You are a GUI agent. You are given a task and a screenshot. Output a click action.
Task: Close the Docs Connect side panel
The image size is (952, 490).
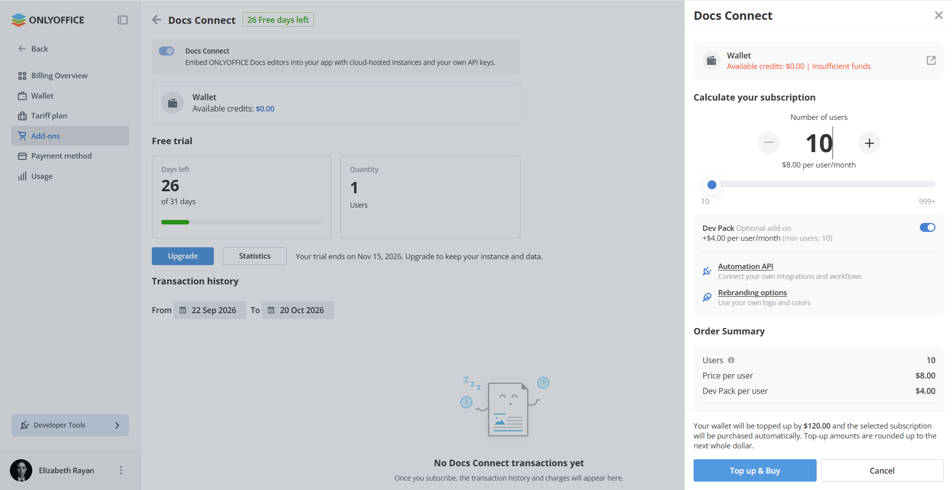(x=939, y=15)
